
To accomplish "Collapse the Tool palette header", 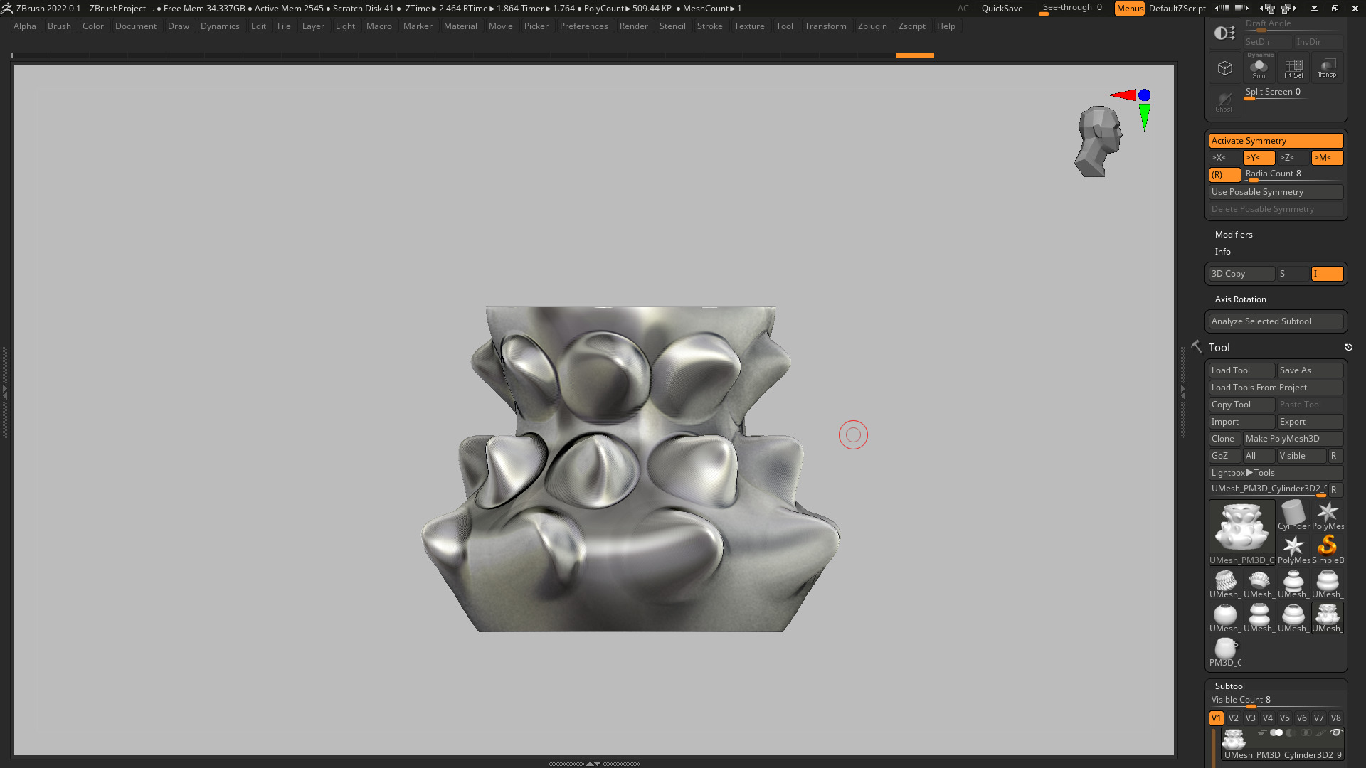I will tap(1219, 348).
